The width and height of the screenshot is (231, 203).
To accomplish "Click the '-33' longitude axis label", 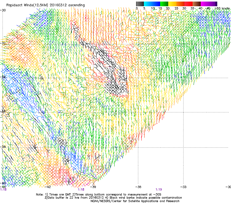I will pos(183,187).
